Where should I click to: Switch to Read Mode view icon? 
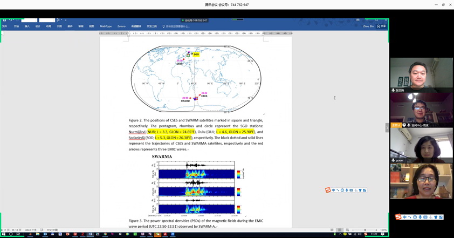332,230
